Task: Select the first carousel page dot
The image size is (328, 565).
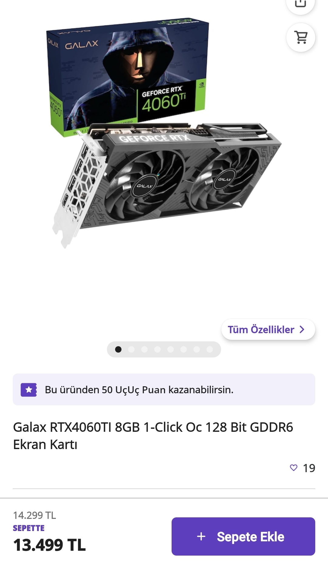Action: click(x=118, y=350)
